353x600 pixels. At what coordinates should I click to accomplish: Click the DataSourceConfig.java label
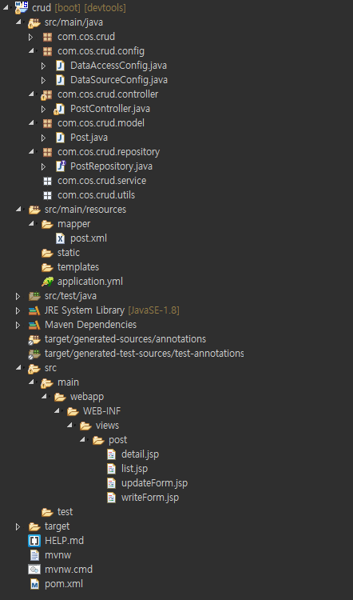click(x=119, y=80)
